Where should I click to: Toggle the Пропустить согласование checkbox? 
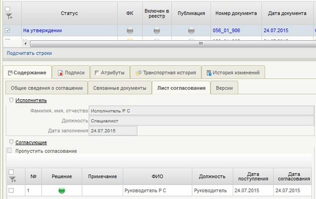(x=10, y=151)
